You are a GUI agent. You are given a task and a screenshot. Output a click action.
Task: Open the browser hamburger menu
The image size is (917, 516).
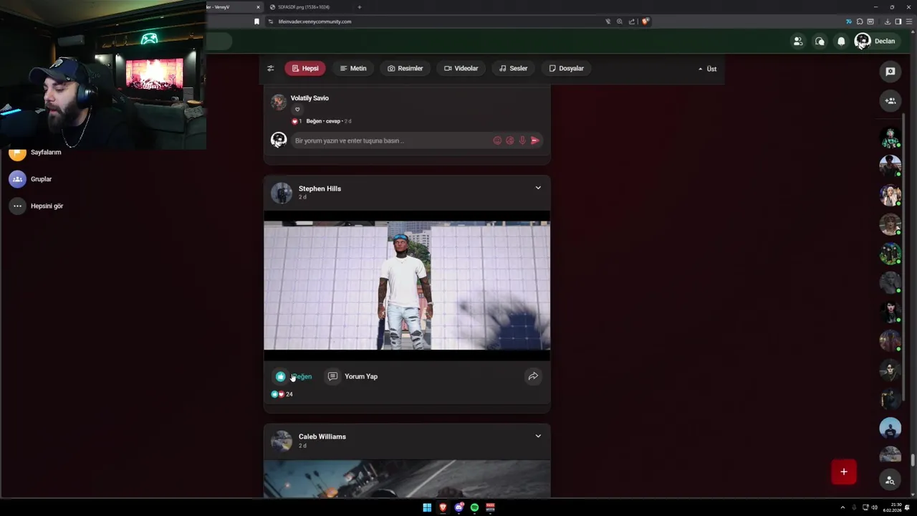[908, 21]
